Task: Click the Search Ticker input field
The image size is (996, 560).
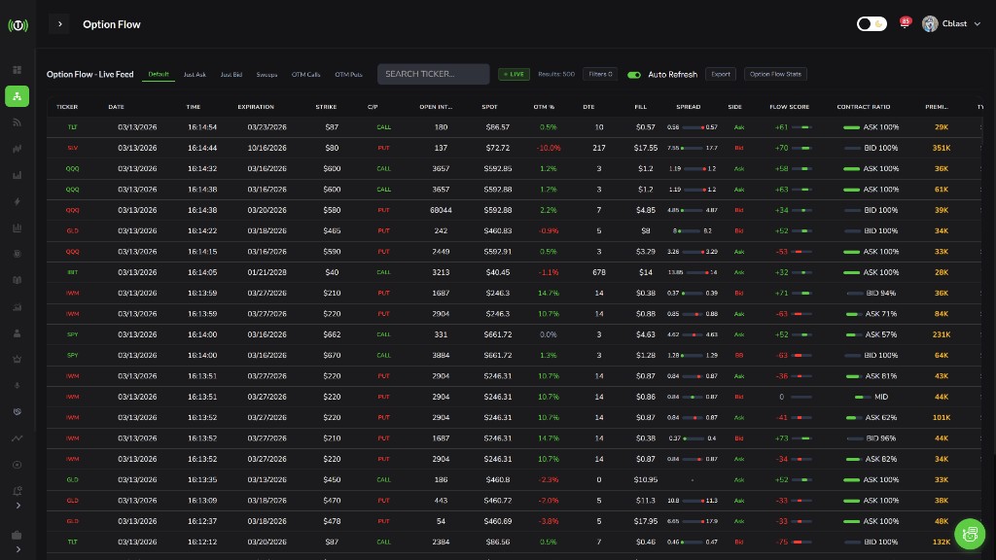Action: coord(433,74)
